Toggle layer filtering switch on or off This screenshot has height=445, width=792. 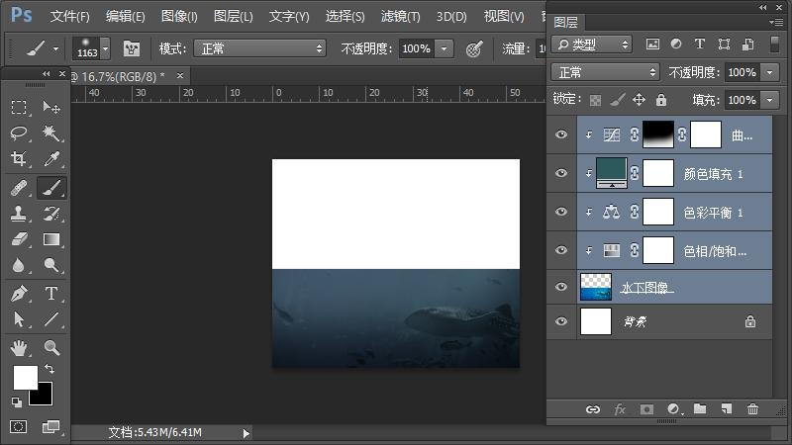coord(774,44)
